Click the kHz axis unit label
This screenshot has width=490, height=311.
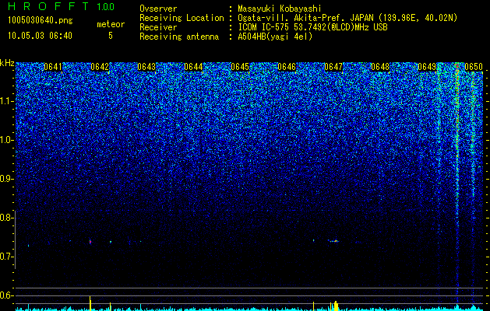[7, 64]
